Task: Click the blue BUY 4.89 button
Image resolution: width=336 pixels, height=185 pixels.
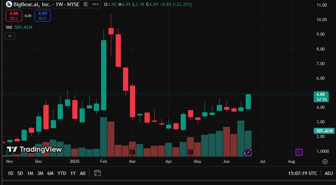Action: (42, 16)
